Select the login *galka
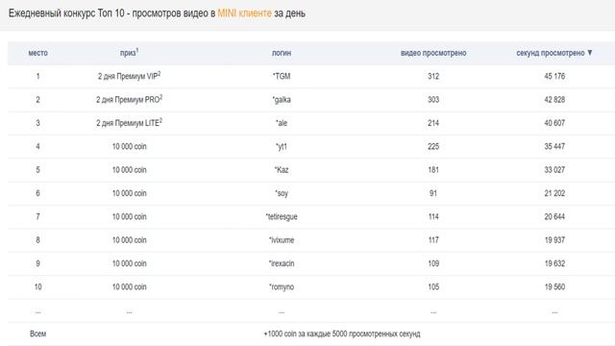The height and width of the screenshot is (346, 615). 282,100
